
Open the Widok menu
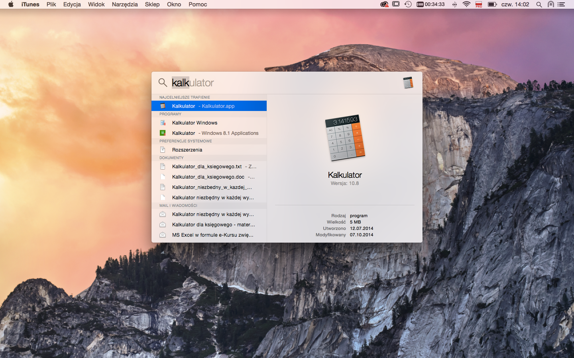point(96,4)
